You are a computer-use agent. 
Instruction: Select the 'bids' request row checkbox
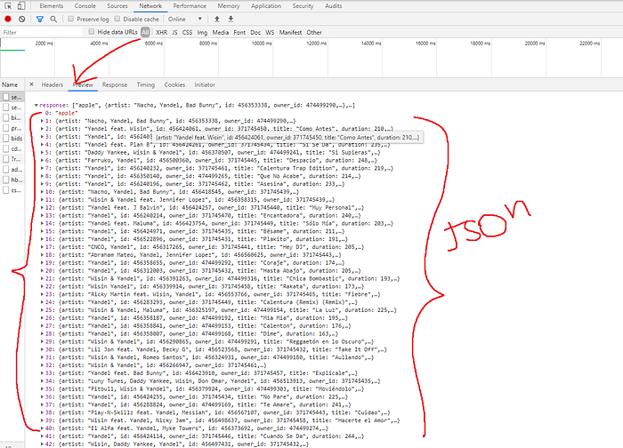pos(5,138)
